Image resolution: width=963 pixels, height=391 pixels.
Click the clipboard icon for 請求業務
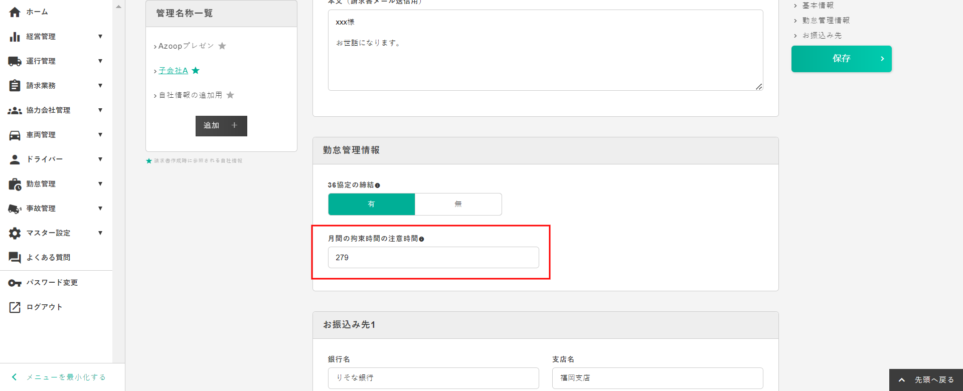click(15, 86)
